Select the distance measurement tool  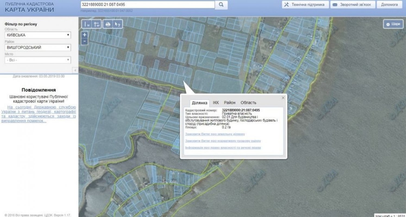point(87,24)
